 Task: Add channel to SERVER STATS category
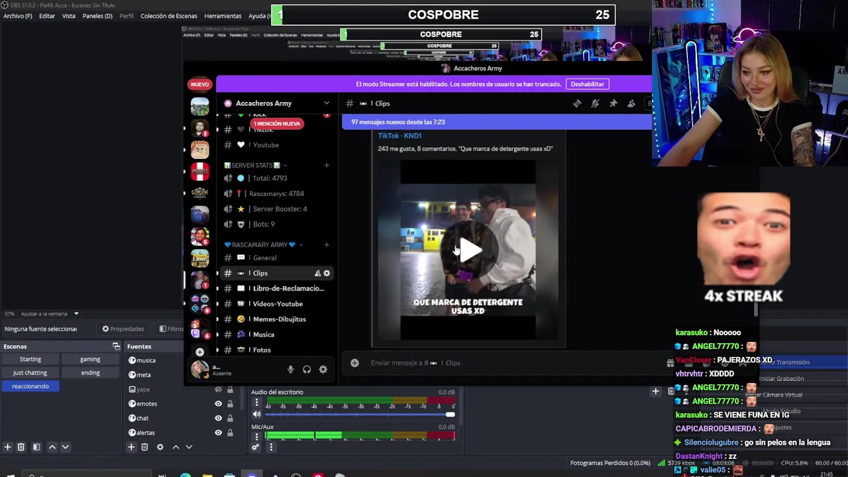point(326,165)
